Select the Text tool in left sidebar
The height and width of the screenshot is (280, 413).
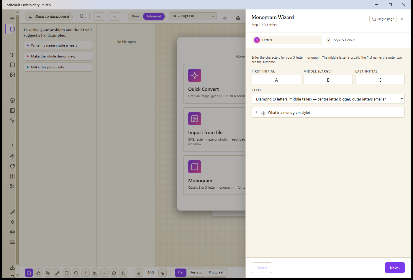(12, 55)
